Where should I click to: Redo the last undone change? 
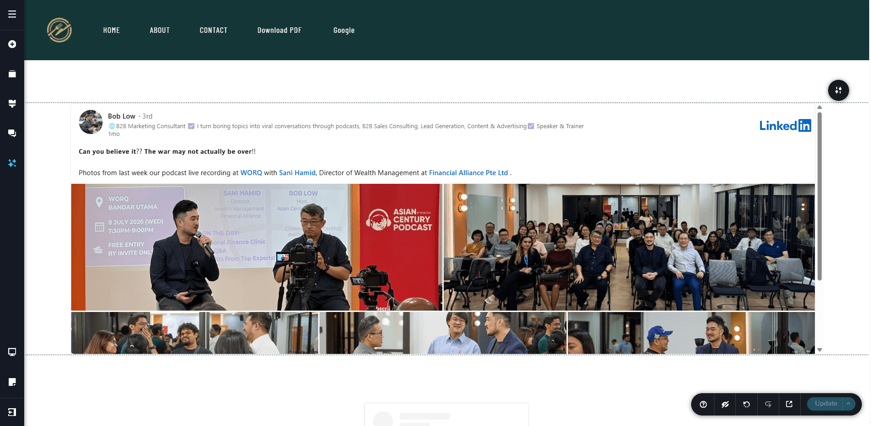(x=768, y=404)
